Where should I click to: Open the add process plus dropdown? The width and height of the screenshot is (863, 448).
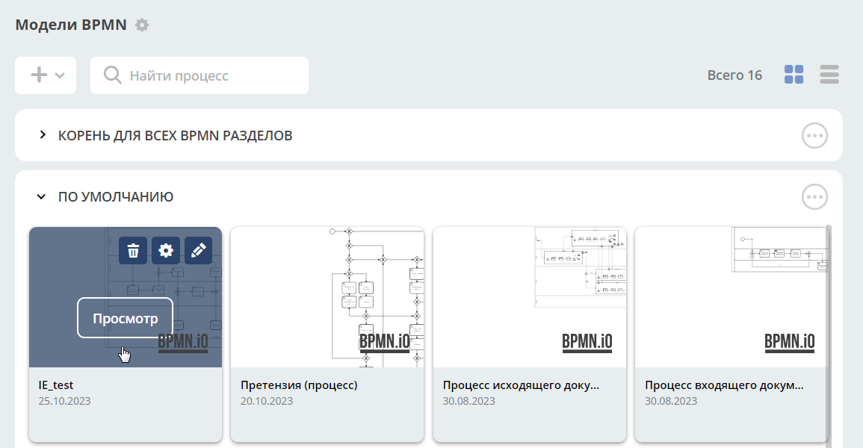point(46,75)
